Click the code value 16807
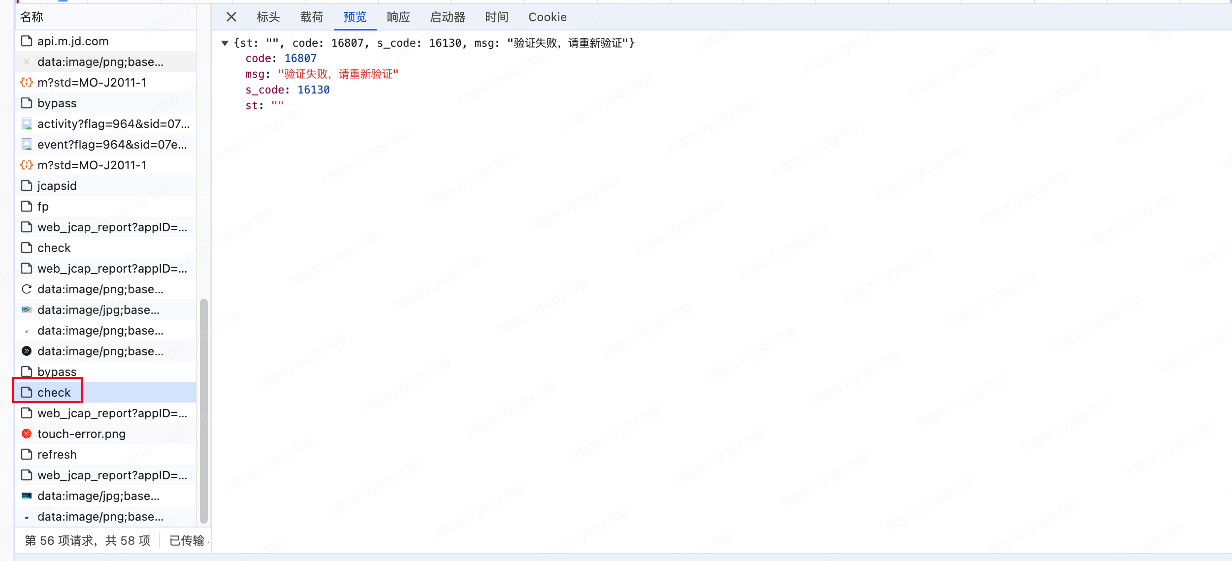Screen dimensions: 1232x561 [x=300, y=59]
